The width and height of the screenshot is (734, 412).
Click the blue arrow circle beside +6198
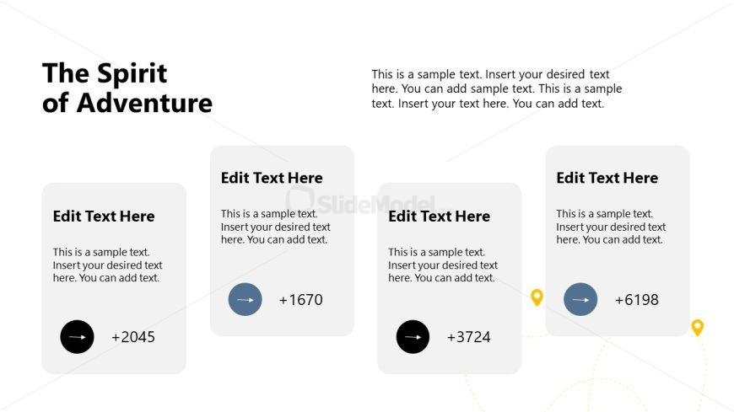click(580, 299)
